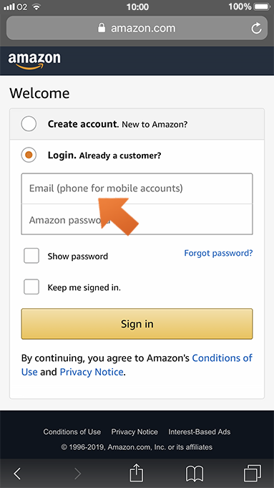Tap the padlock icon in address bar
This screenshot has height=488, width=274.
click(102, 28)
